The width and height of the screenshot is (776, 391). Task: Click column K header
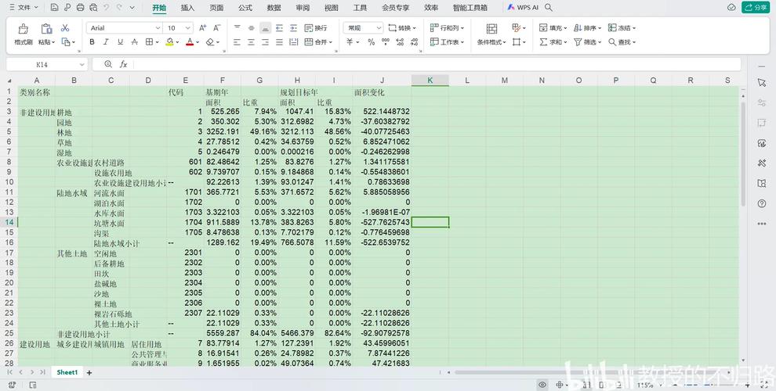(430, 80)
